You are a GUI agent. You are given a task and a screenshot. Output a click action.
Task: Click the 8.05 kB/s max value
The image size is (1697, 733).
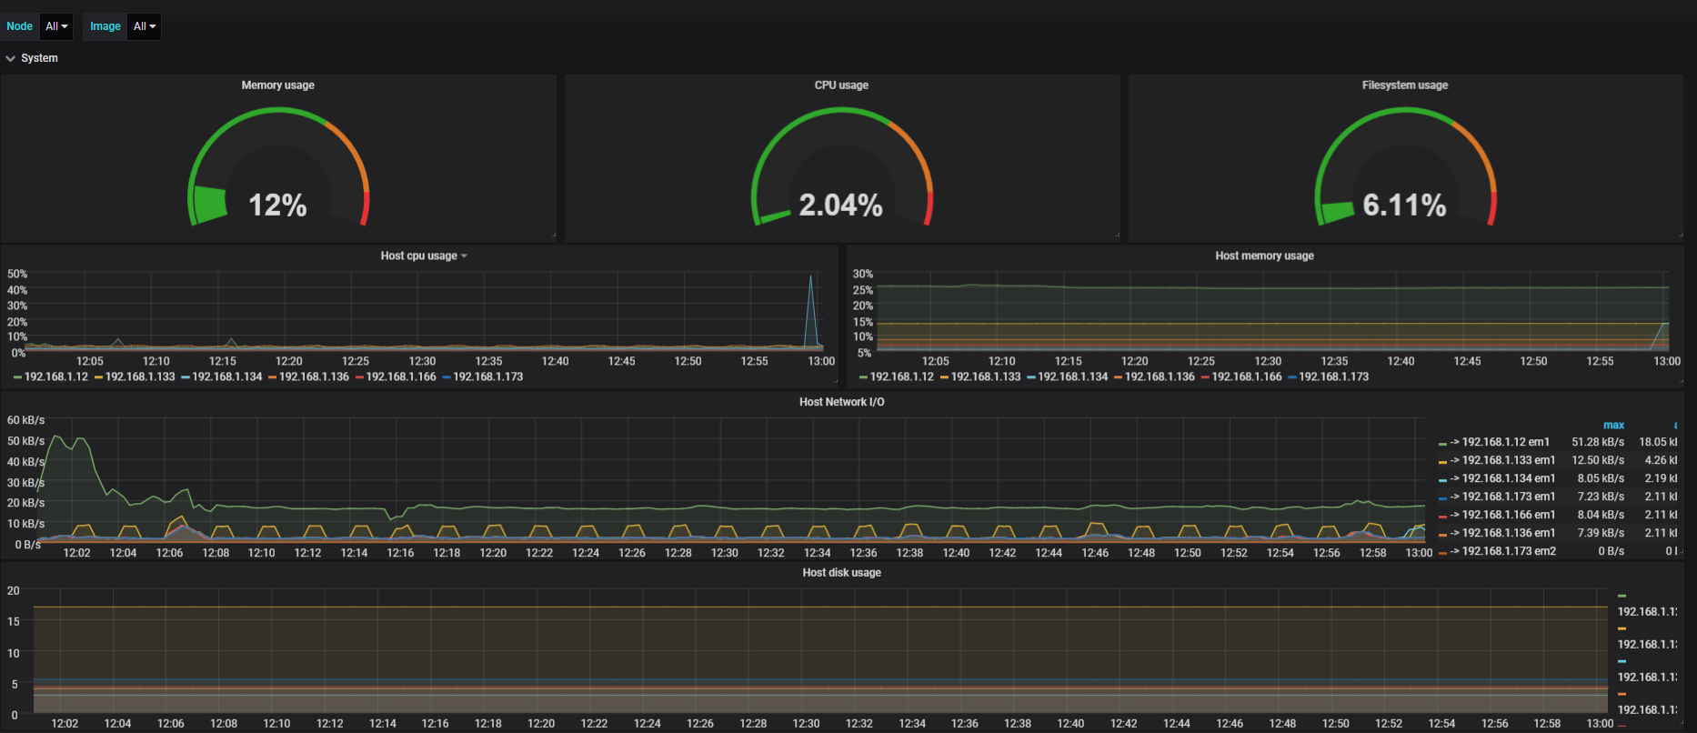[1601, 478]
